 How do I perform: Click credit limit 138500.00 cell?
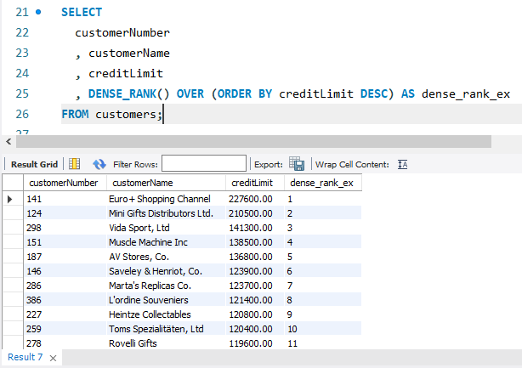coord(255,242)
